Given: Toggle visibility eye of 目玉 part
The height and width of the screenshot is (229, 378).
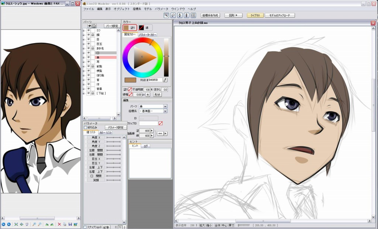Looking at the screenshot, I should coord(89,44).
